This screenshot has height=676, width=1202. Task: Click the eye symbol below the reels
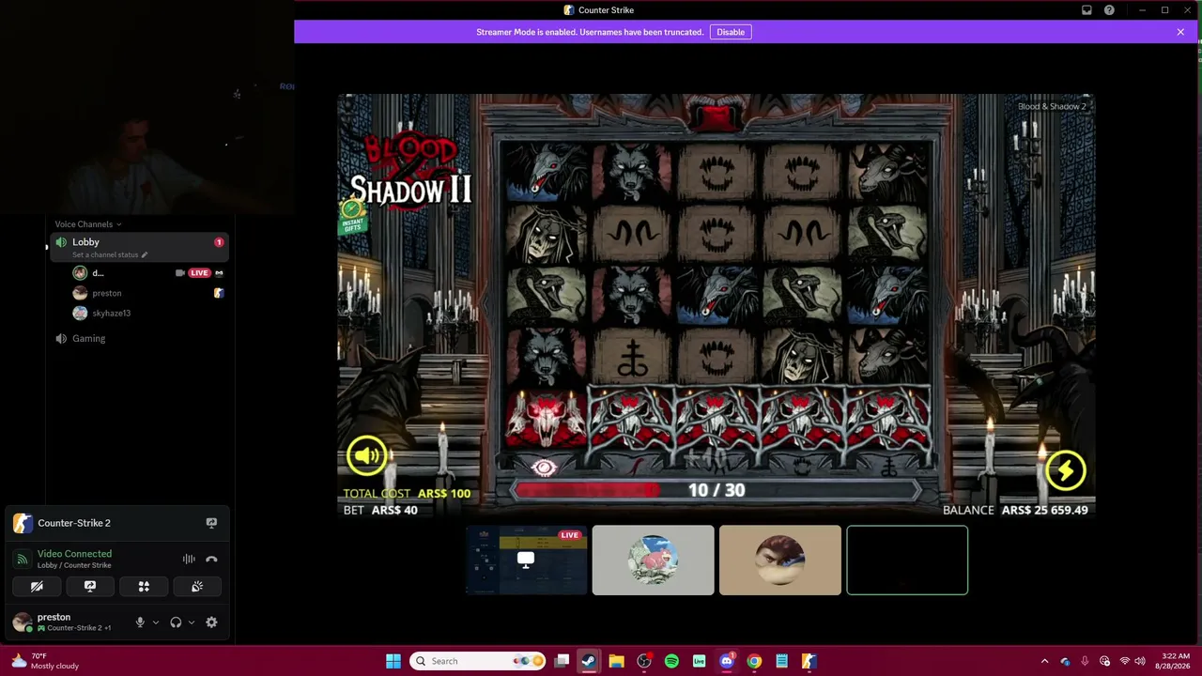coord(544,467)
